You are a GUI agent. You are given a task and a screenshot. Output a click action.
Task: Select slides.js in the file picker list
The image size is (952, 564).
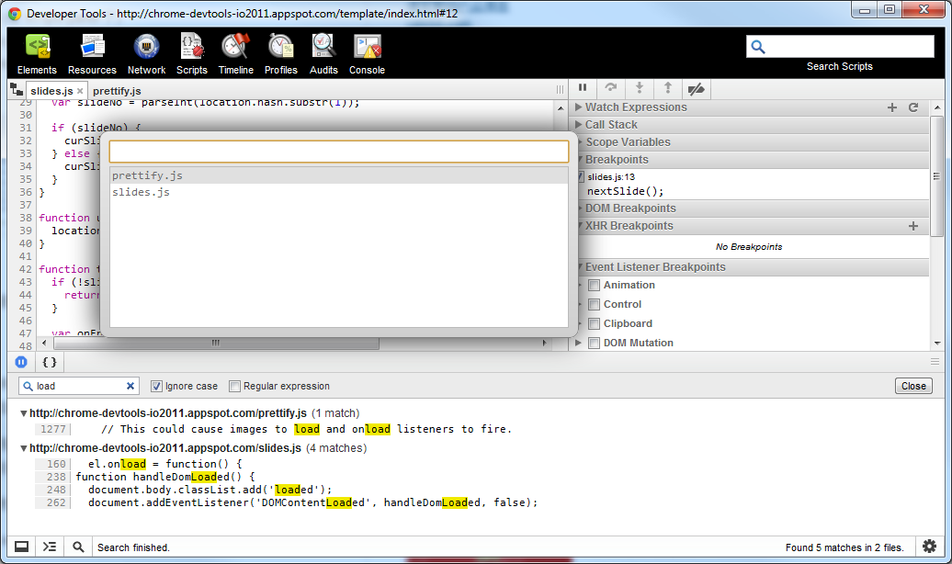pyautogui.click(x=339, y=192)
